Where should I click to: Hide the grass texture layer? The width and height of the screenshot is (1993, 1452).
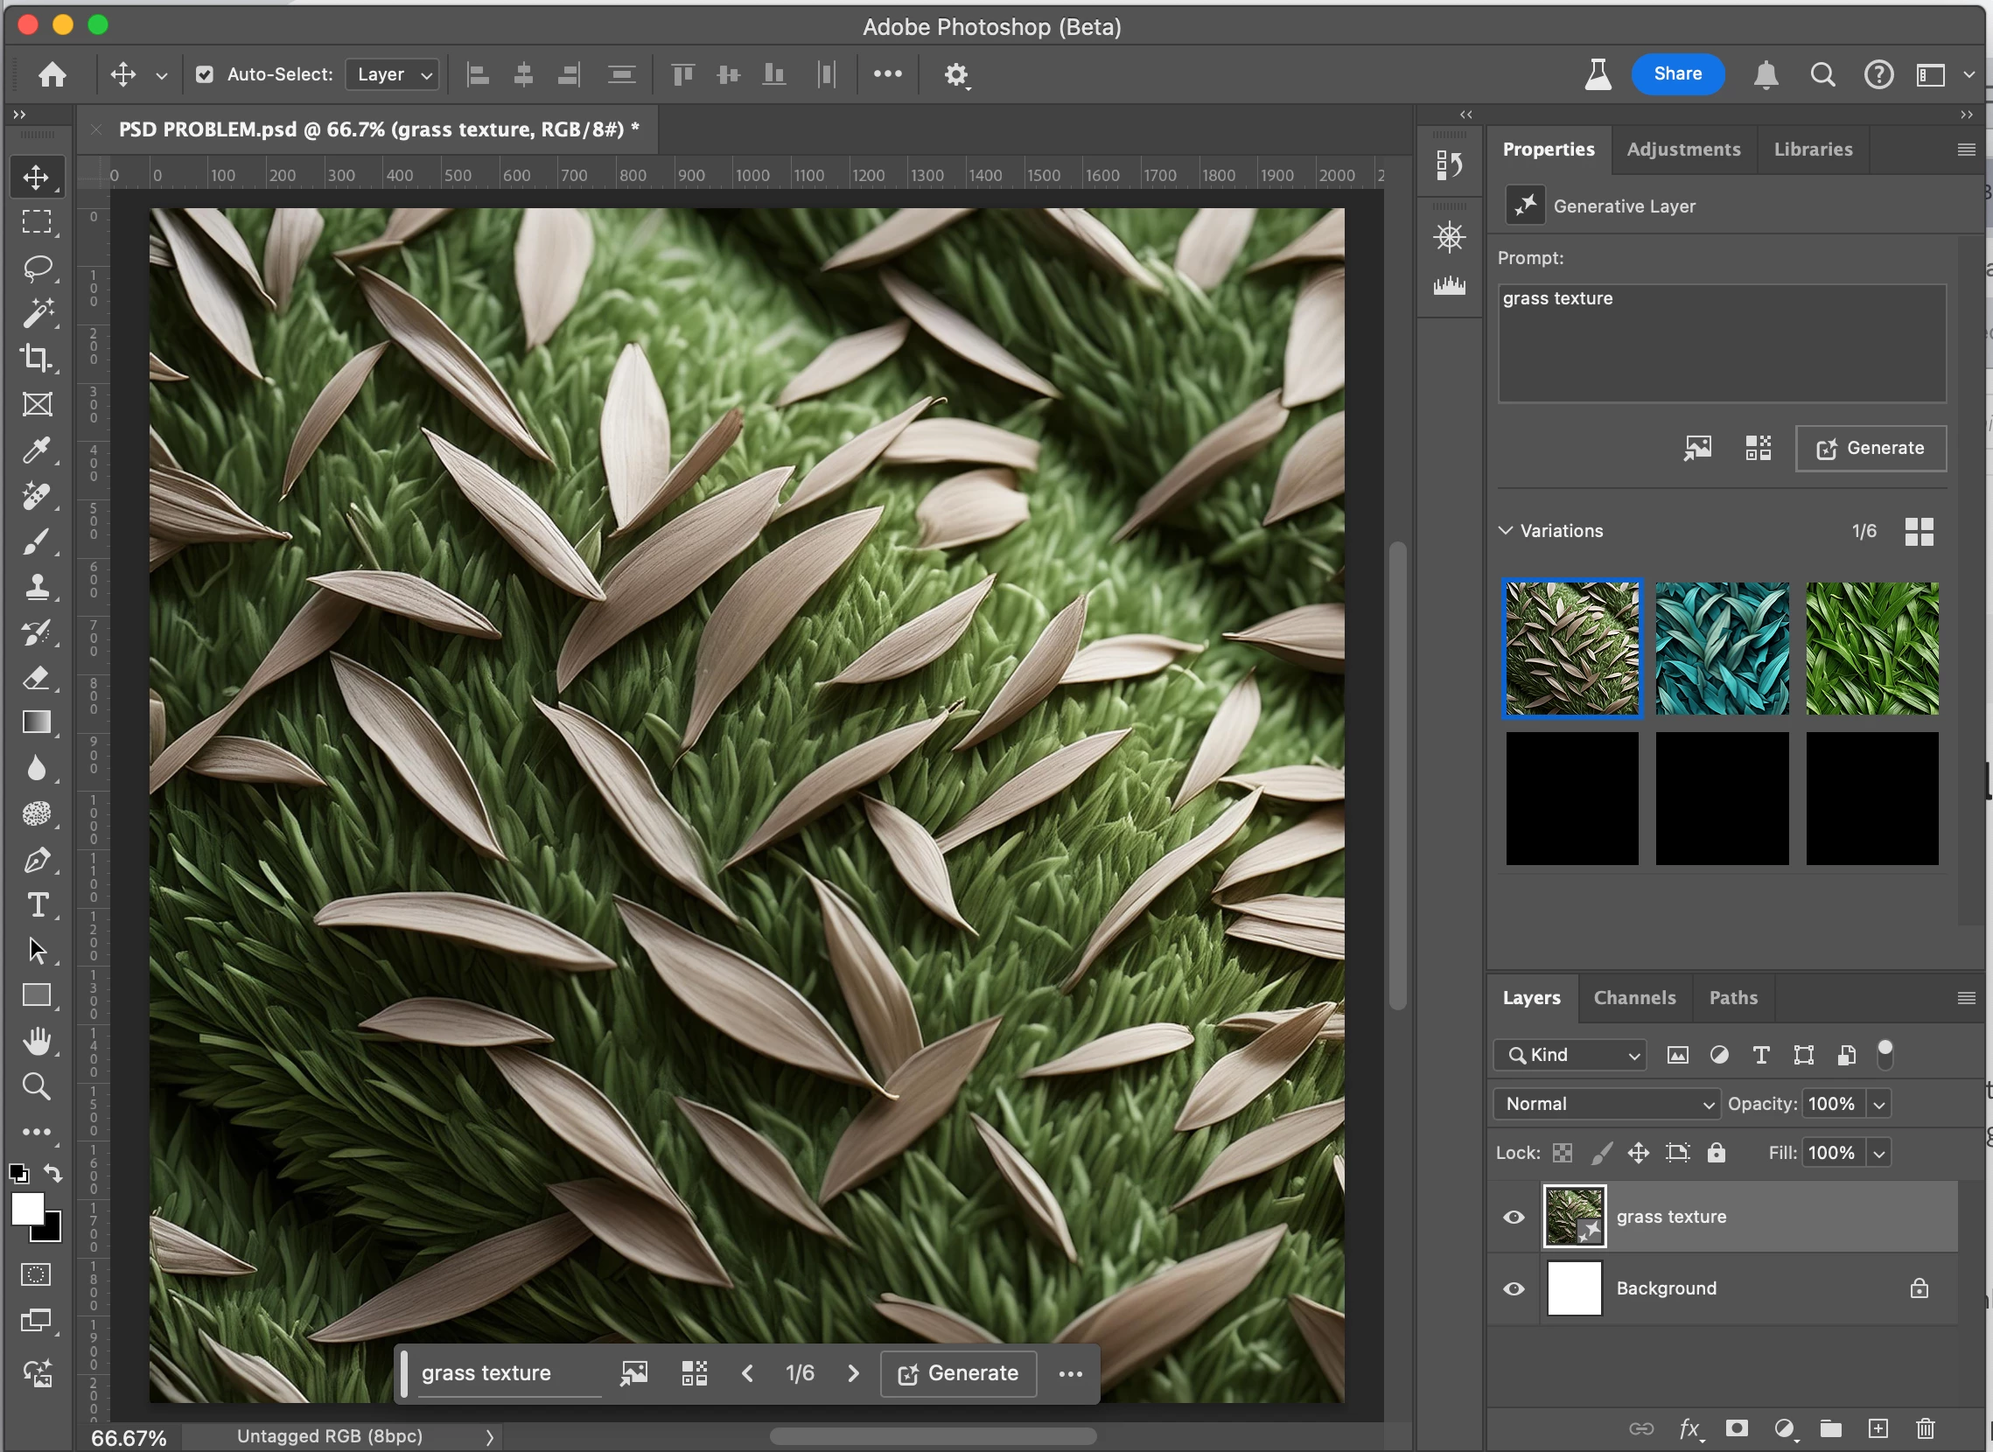coord(1514,1217)
